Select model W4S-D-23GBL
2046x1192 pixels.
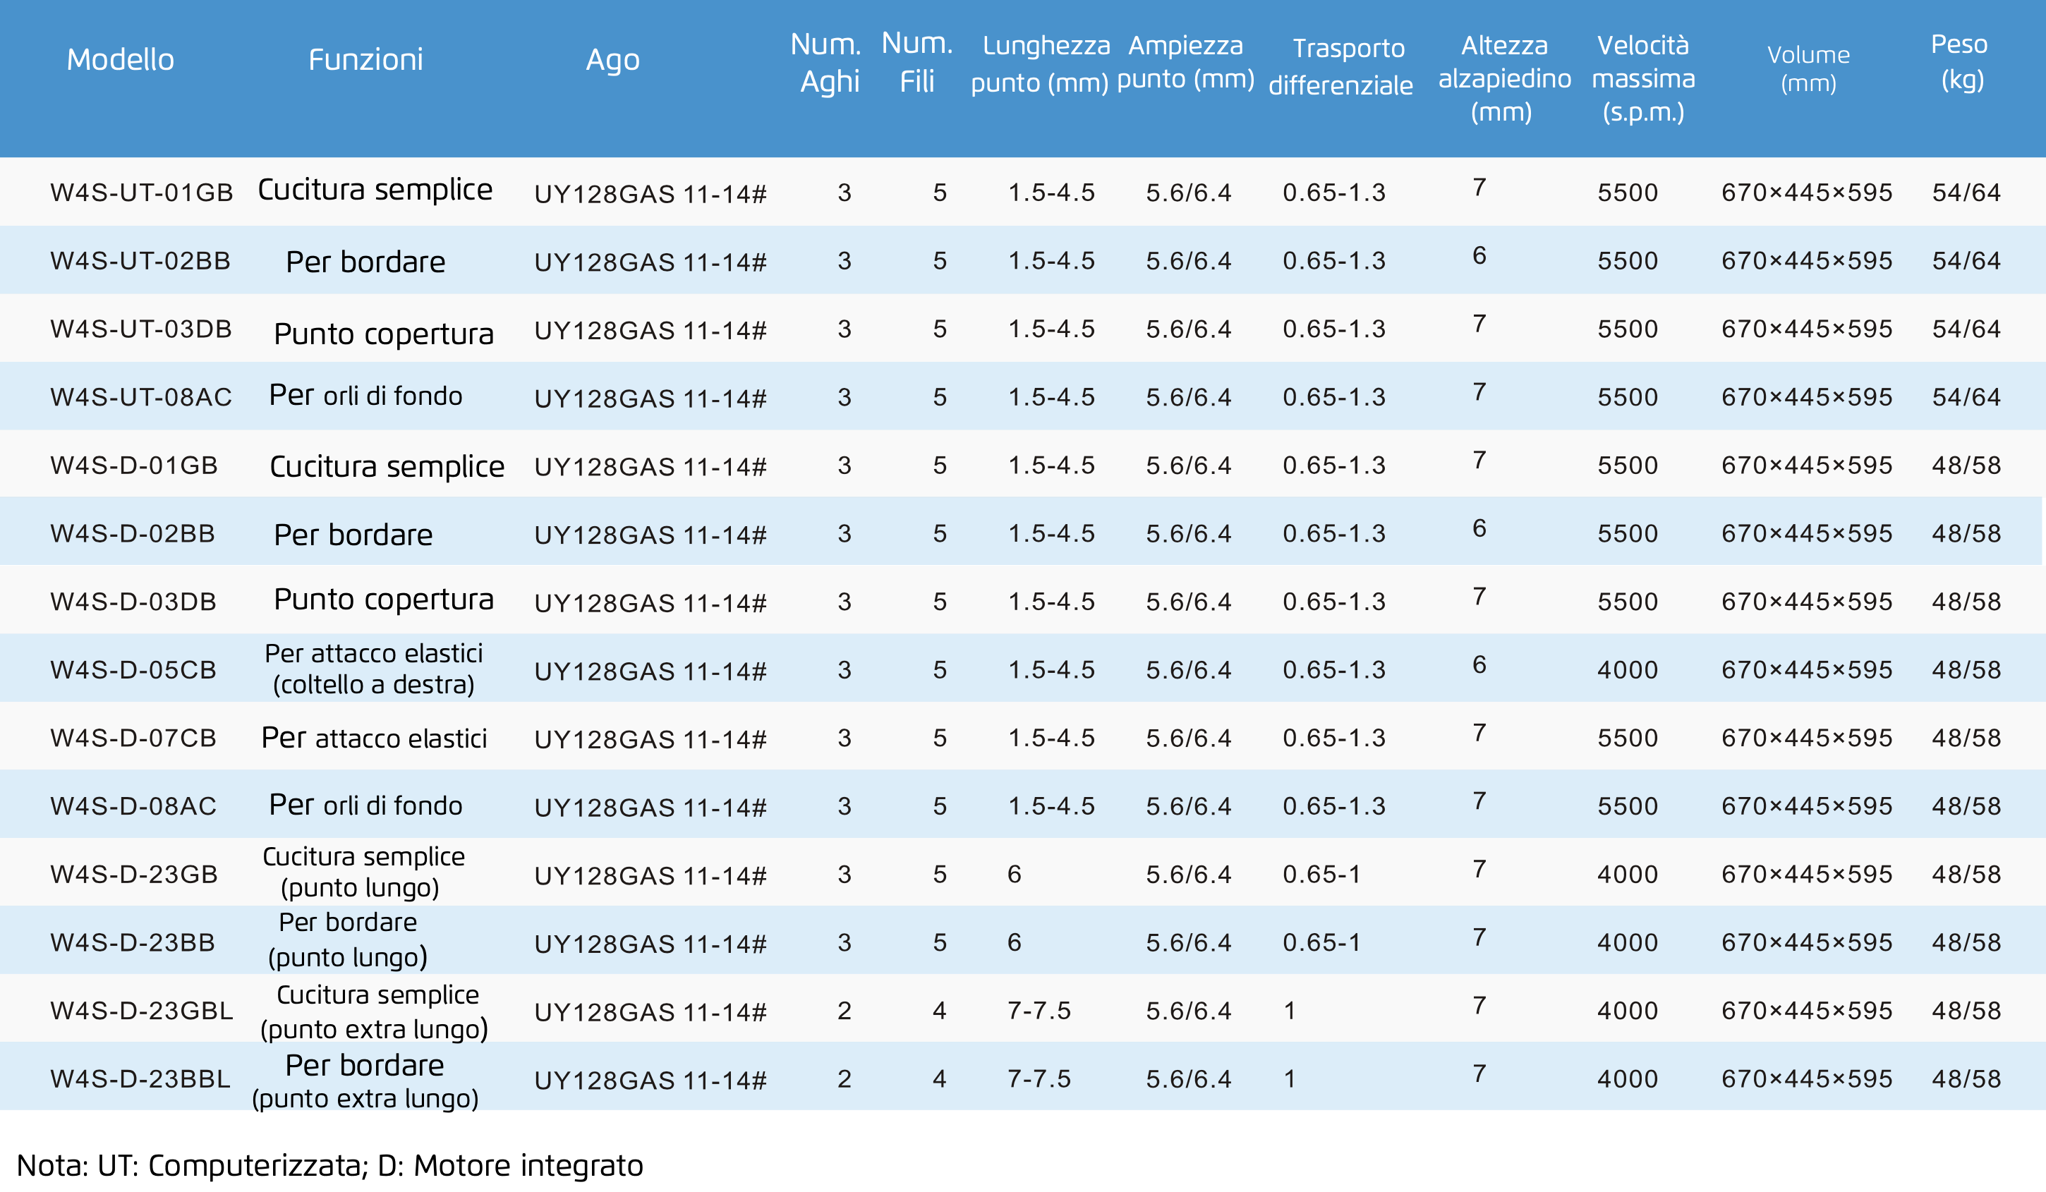point(141,1010)
